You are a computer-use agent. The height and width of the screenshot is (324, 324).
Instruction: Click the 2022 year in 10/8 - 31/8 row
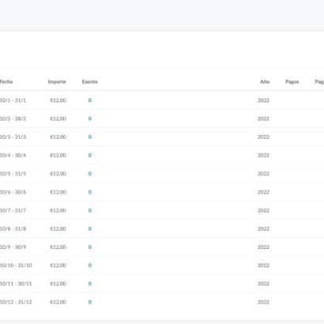click(263, 228)
